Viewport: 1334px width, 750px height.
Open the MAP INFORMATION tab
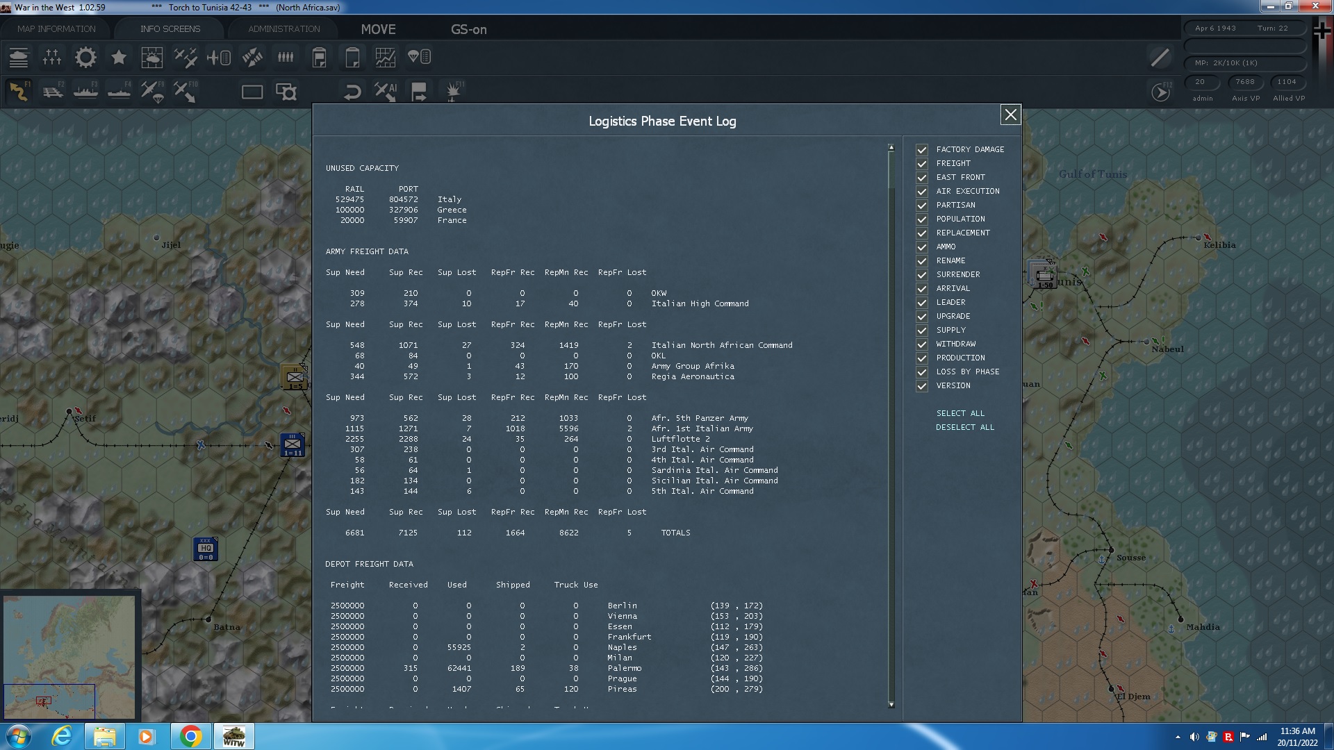[x=56, y=29]
